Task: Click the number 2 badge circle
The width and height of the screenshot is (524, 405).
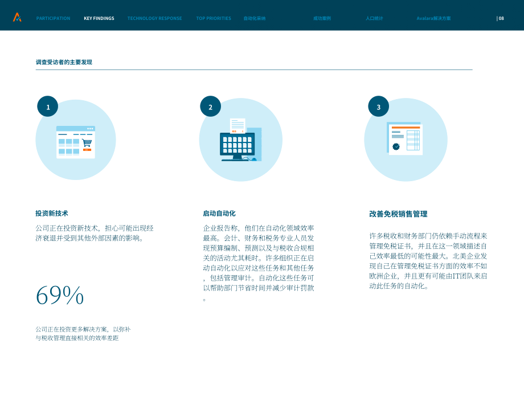Action: click(x=211, y=107)
